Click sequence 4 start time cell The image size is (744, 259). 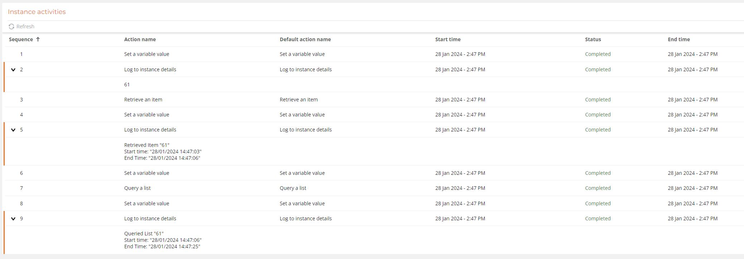coord(460,115)
